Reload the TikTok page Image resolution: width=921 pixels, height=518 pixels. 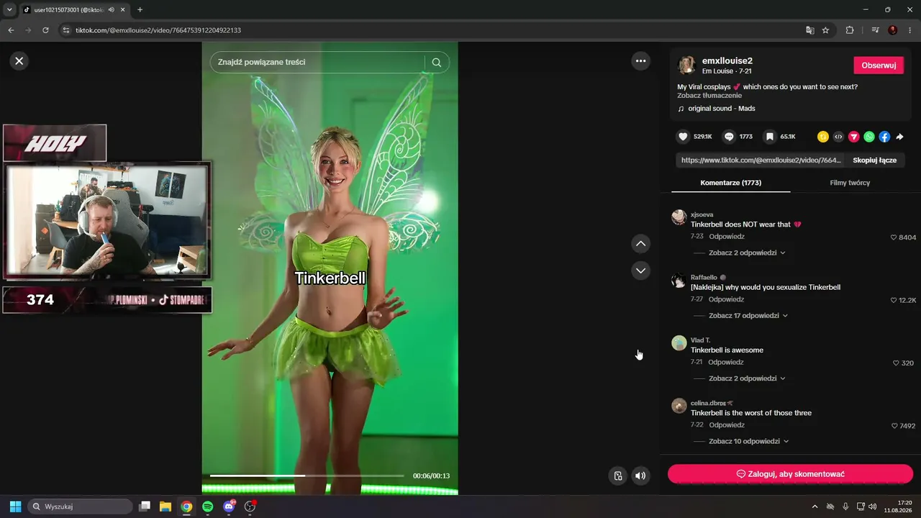click(x=45, y=30)
